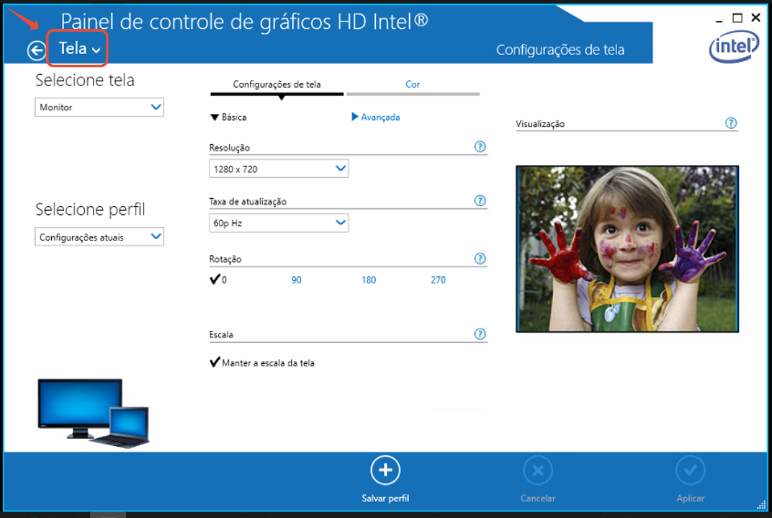Open the Taxa de atualização 60p Hz dropdown
Screen dimensions: 772x518
coord(279,222)
